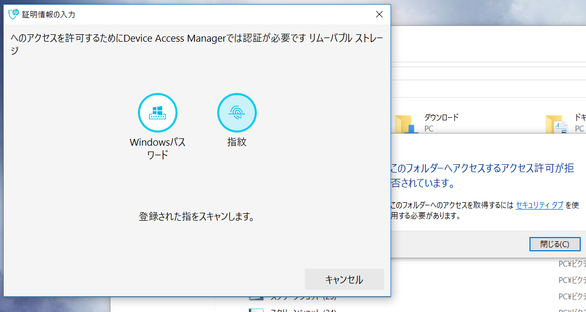This screenshot has height=312, width=586.
Task: Click the access denied heading text
Action: [482, 175]
